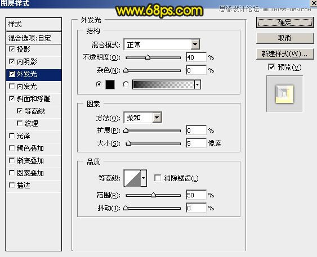This screenshot has height=257, width=317.
Task: Select the 内发光 list entry label
Action: [26, 87]
